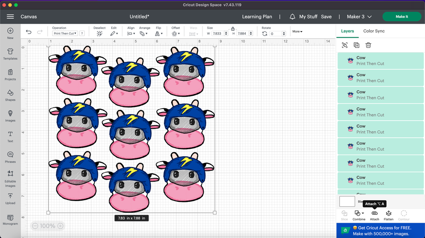Screen dimensions: 425x238
Task: Select the Shapes tool
Action: coord(10,95)
